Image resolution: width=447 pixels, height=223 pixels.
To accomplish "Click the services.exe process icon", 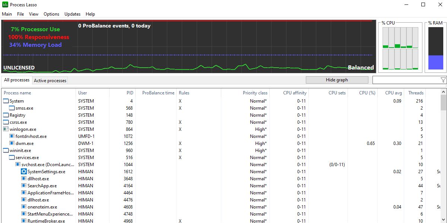I will point(12,158).
